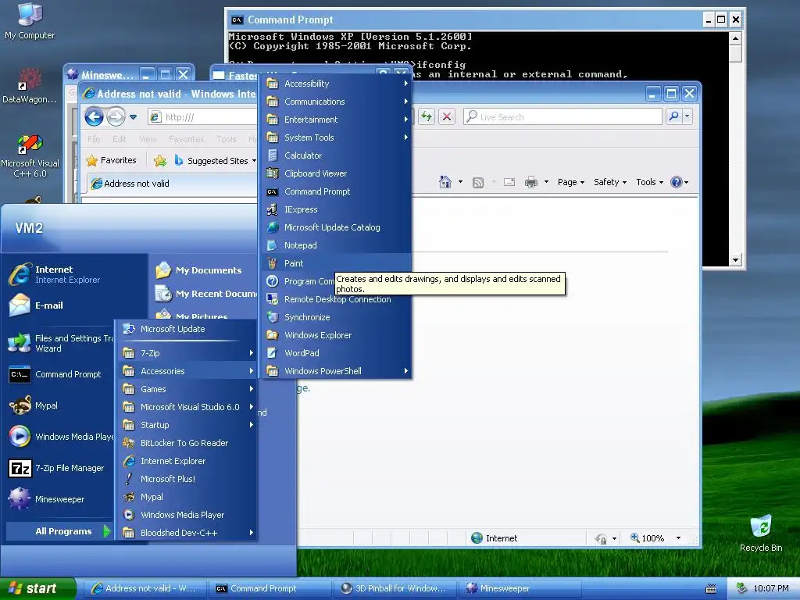Screen dimensions: 800x600
Task: Click Internet Explorer icon in All Programs list
Action: [129, 461]
